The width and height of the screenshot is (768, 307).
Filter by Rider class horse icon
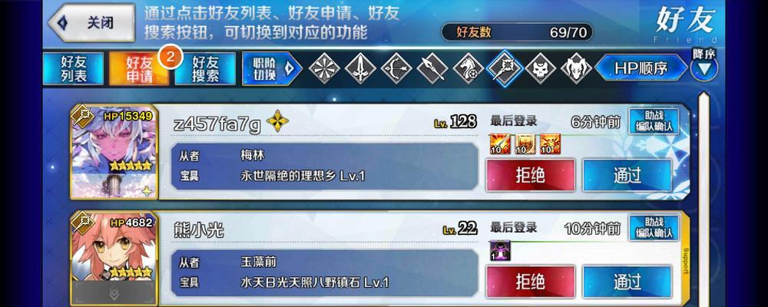point(468,68)
